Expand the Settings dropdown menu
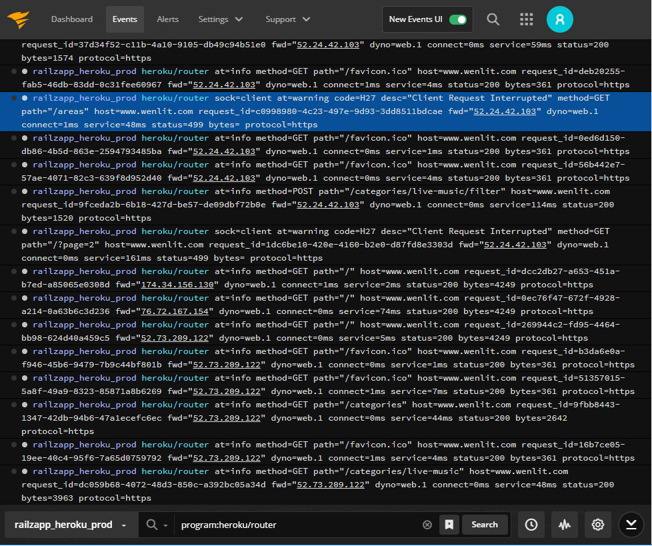This screenshot has height=546, width=652. click(221, 19)
